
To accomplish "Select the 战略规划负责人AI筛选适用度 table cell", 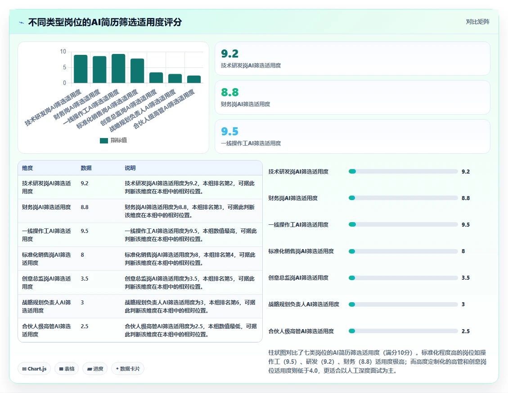I will point(47,306).
